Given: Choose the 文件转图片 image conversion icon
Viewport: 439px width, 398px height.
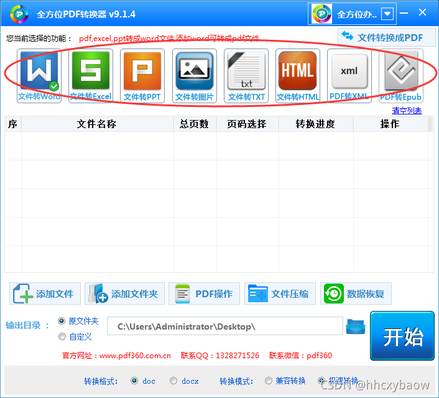Looking at the screenshot, I should point(194,76).
